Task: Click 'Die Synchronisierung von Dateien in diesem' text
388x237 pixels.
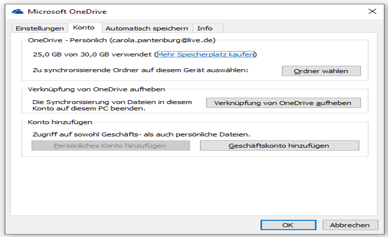Action: pyautogui.click(x=112, y=102)
